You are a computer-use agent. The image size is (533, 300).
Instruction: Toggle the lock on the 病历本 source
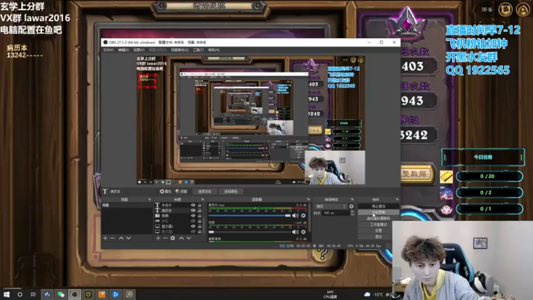[199, 211]
